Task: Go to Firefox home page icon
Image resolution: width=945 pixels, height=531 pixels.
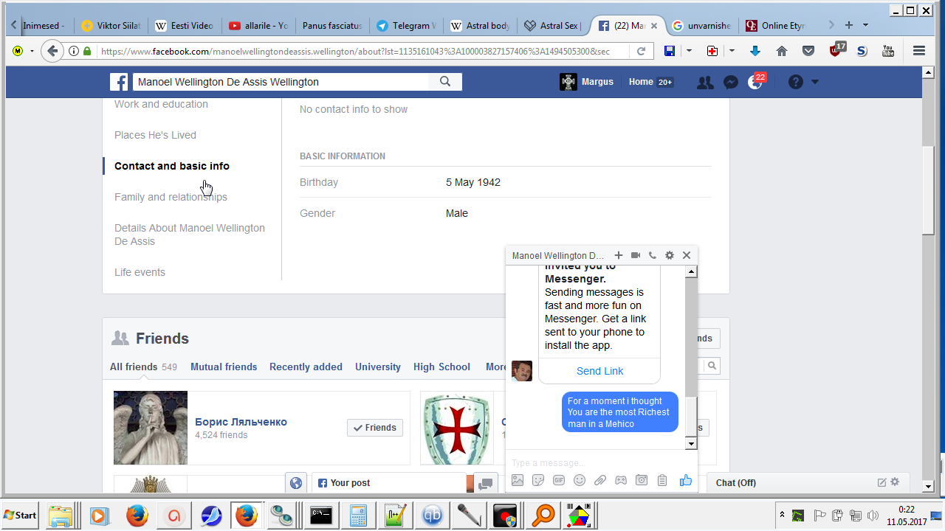Action: [782, 51]
